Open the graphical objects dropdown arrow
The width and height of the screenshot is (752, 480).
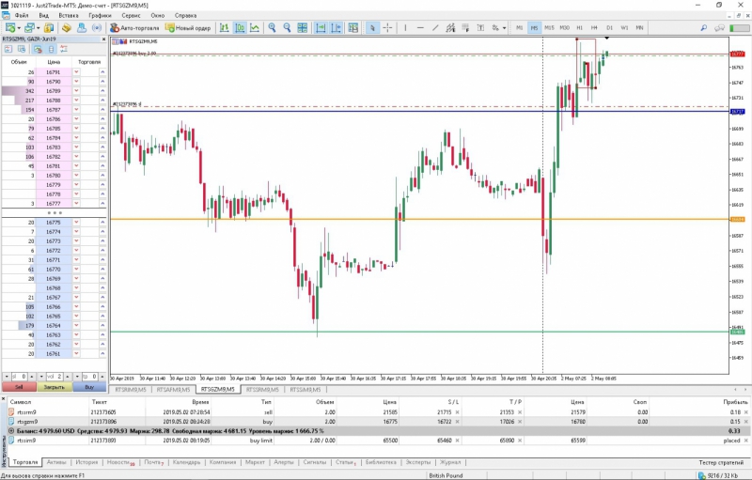pyautogui.click(x=504, y=28)
